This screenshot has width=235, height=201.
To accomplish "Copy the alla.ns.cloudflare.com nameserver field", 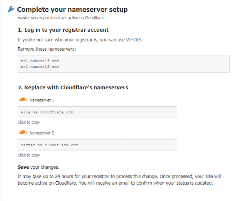I will tap(97, 112).
